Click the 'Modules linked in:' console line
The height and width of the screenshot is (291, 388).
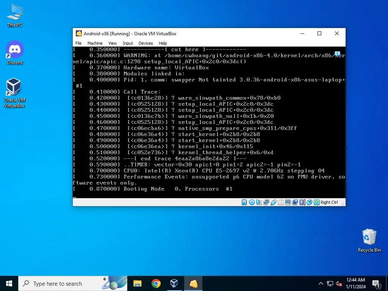click(129, 74)
